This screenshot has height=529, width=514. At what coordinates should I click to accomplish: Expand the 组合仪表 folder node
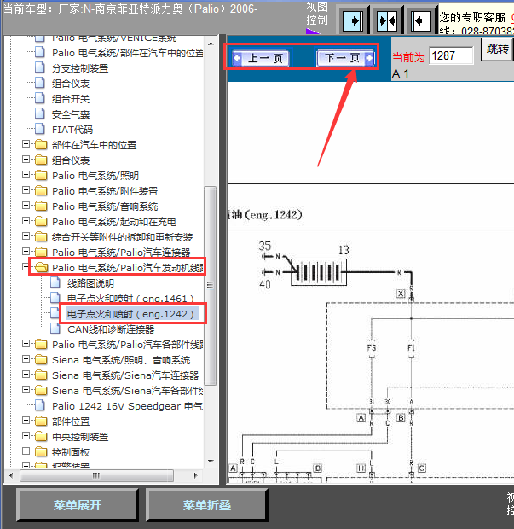pos(26,160)
